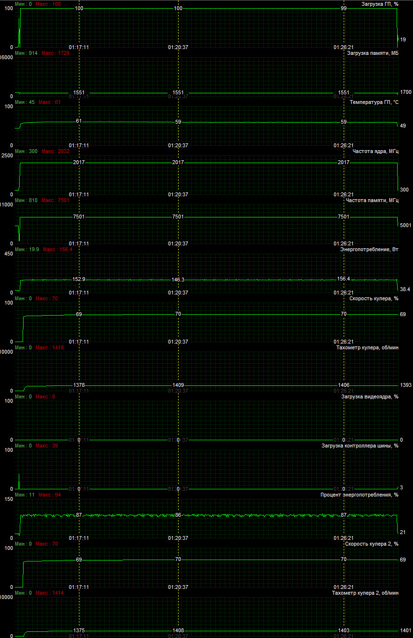This screenshot has width=413, height=638.
Task: Select the 'Макс : 94' power percent label
Action: click(x=50, y=495)
